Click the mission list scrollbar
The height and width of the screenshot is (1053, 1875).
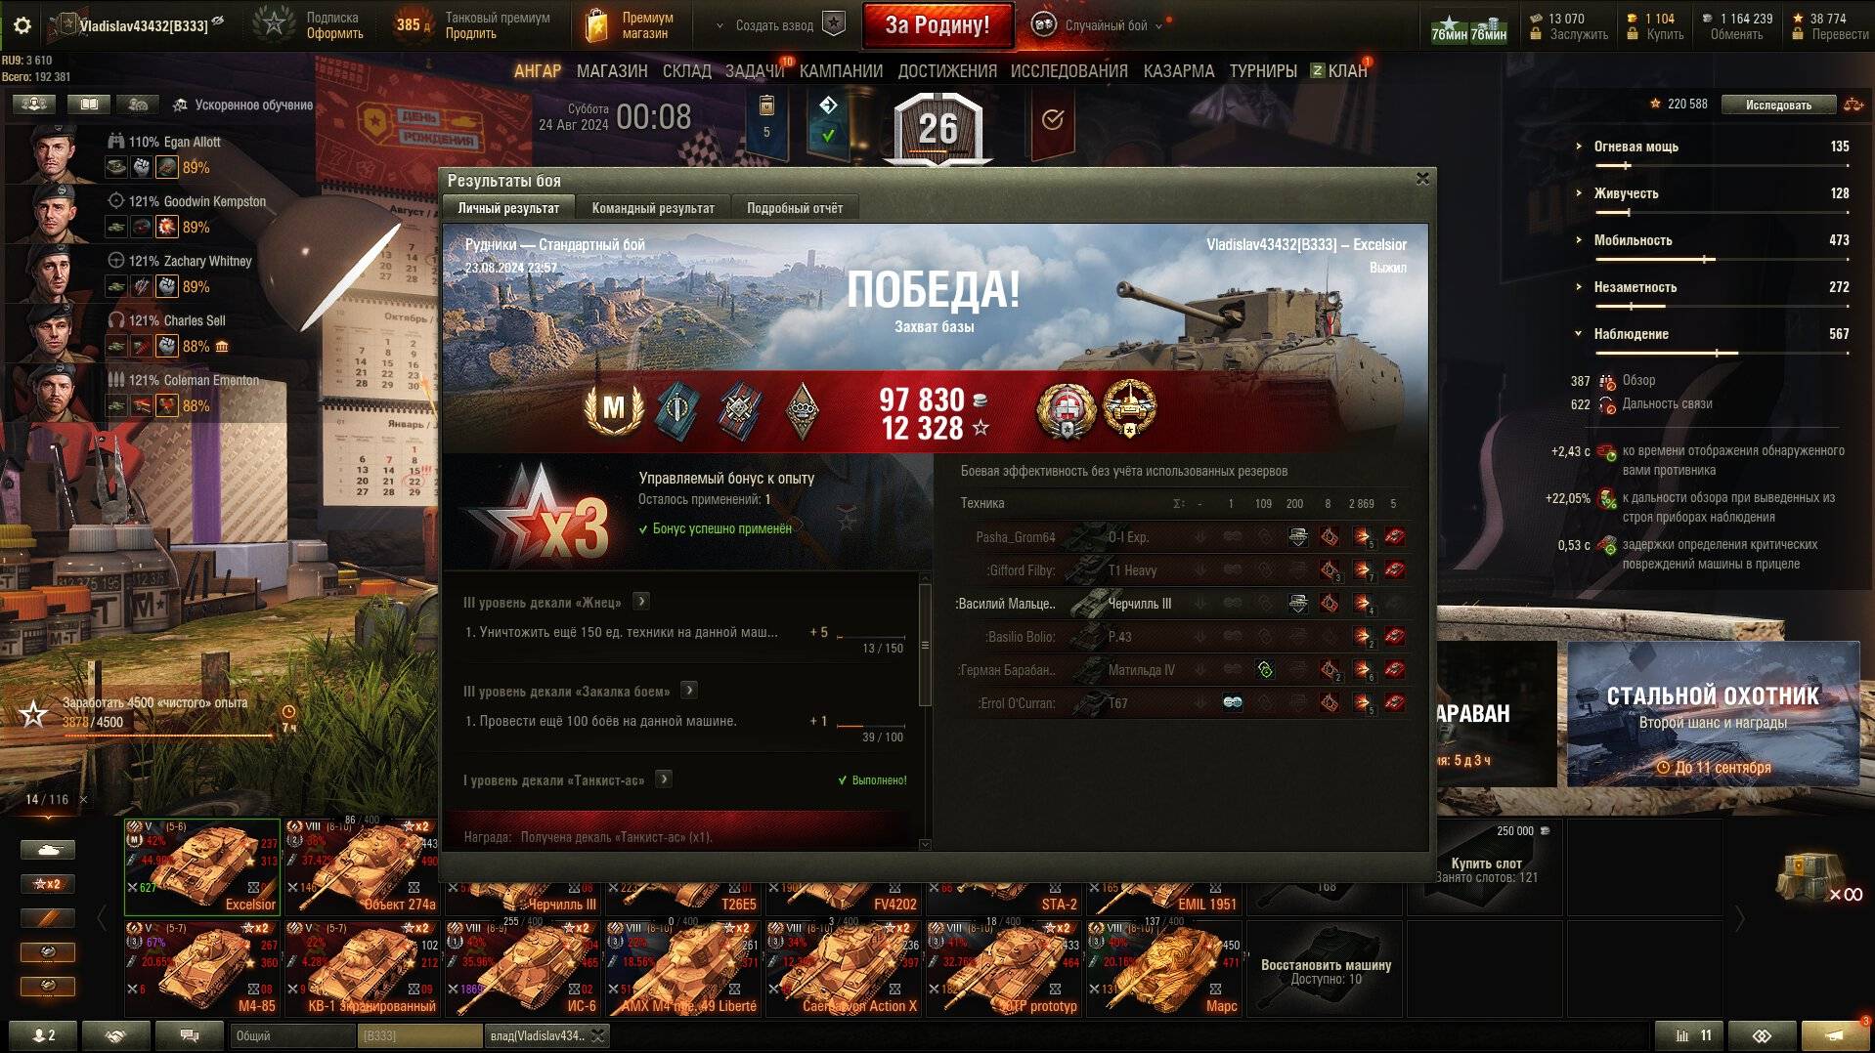click(x=925, y=645)
